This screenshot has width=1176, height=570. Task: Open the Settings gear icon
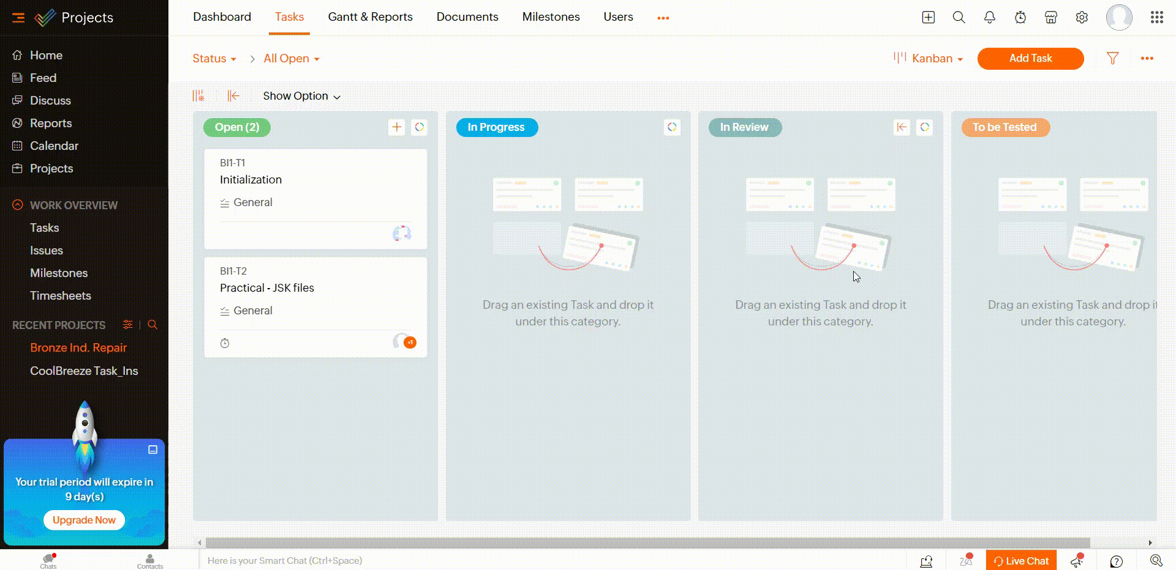(x=1082, y=17)
